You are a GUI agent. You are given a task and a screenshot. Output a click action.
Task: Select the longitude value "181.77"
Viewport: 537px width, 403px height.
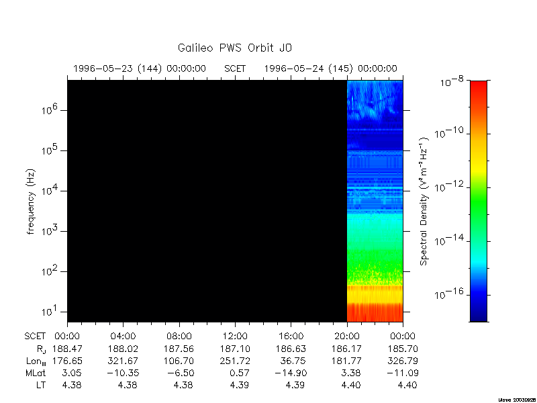point(346,361)
